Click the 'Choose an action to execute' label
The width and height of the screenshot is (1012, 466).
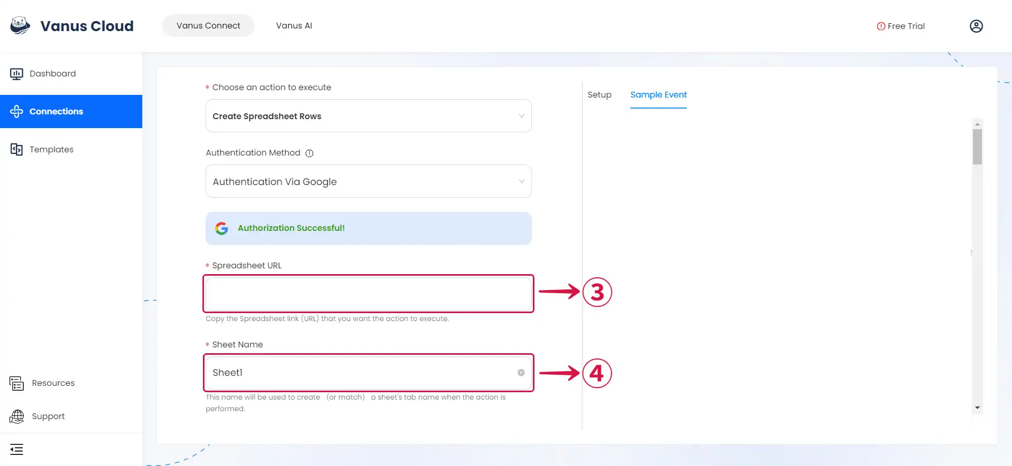pyautogui.click(x=271, y=88)
